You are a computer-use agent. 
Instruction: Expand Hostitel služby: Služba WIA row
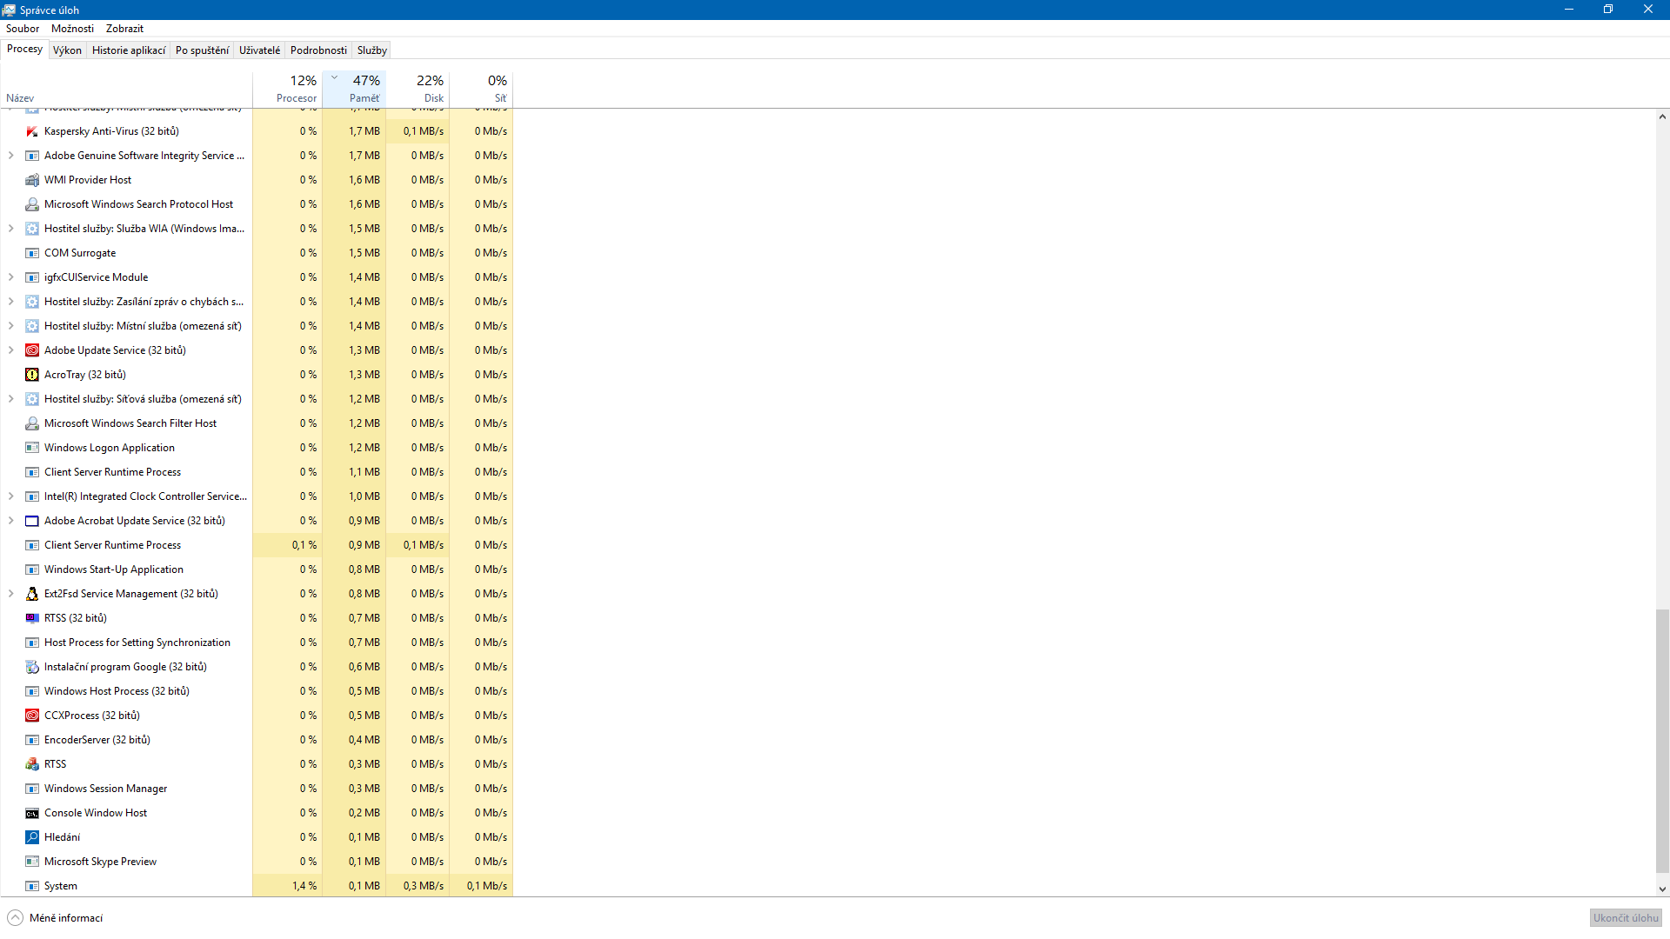click(x=10, y=229)
